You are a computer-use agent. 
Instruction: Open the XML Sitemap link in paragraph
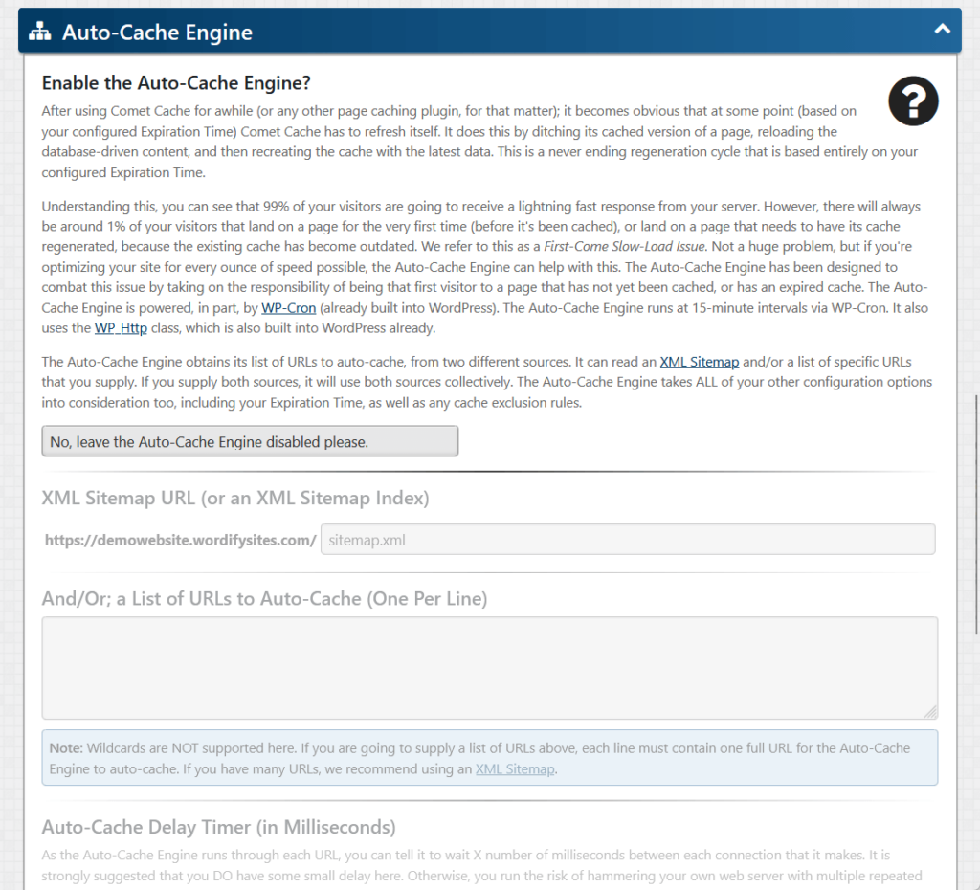[700, 362]
